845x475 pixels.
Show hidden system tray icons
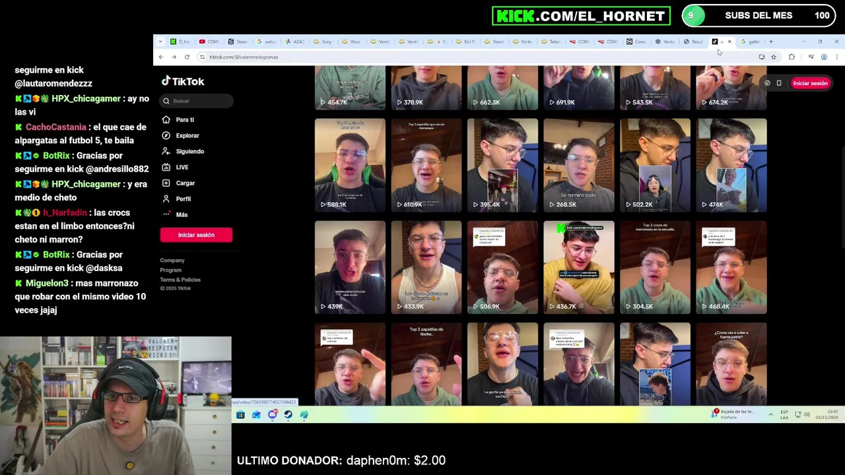point(770,414)
